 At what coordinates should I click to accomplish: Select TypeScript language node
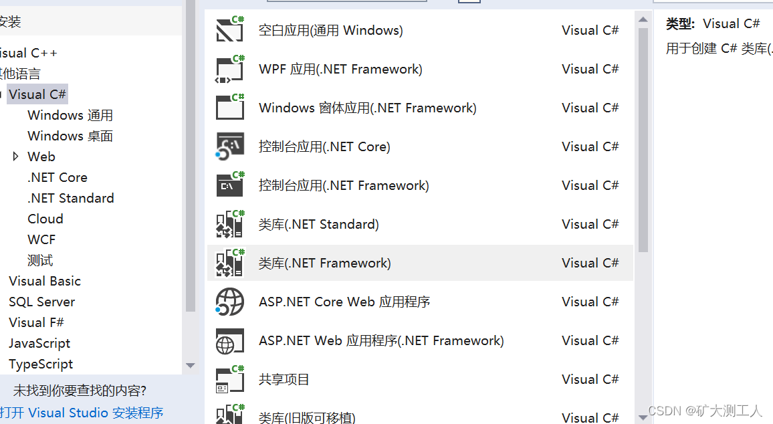coord(41,364)
